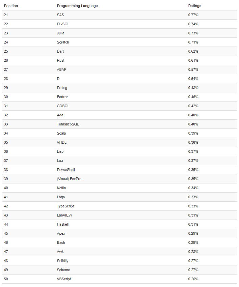The image size is (239, 287).
Task: Select the (Visual) FoxPro entry
Action: click(69, 179)
